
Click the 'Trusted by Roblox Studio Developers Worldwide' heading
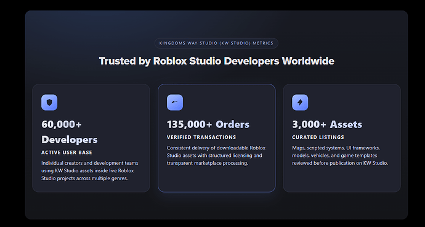click(217, 61)
